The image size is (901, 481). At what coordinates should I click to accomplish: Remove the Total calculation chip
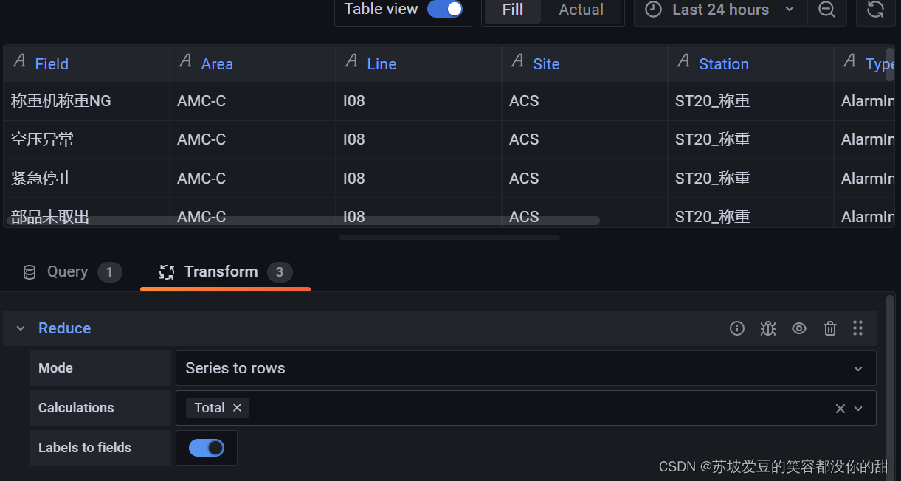click(x=238, y=407)
